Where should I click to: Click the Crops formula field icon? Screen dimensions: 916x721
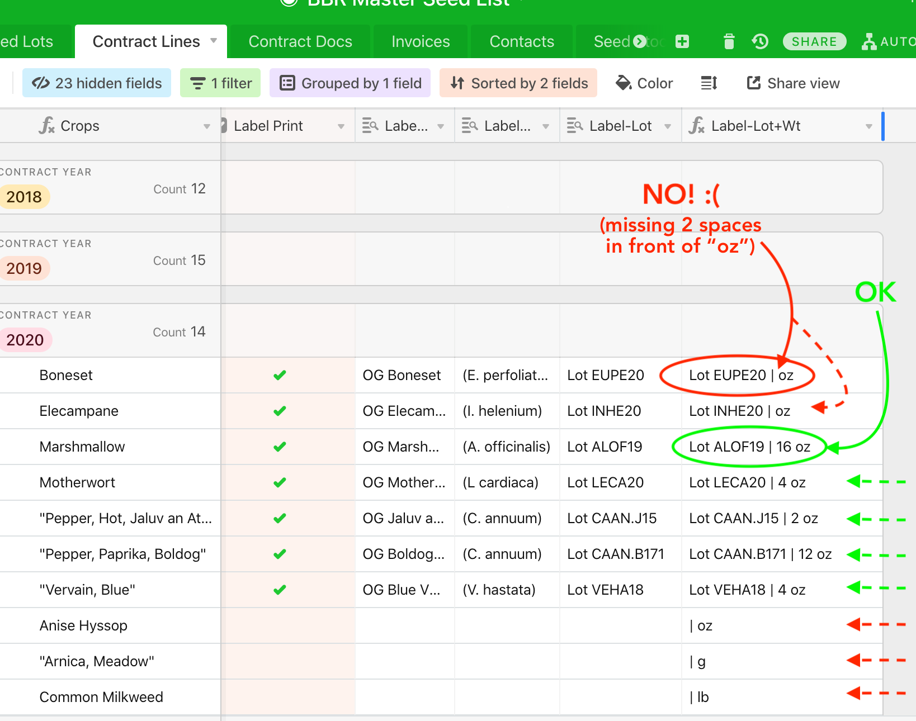pos(47,126)
